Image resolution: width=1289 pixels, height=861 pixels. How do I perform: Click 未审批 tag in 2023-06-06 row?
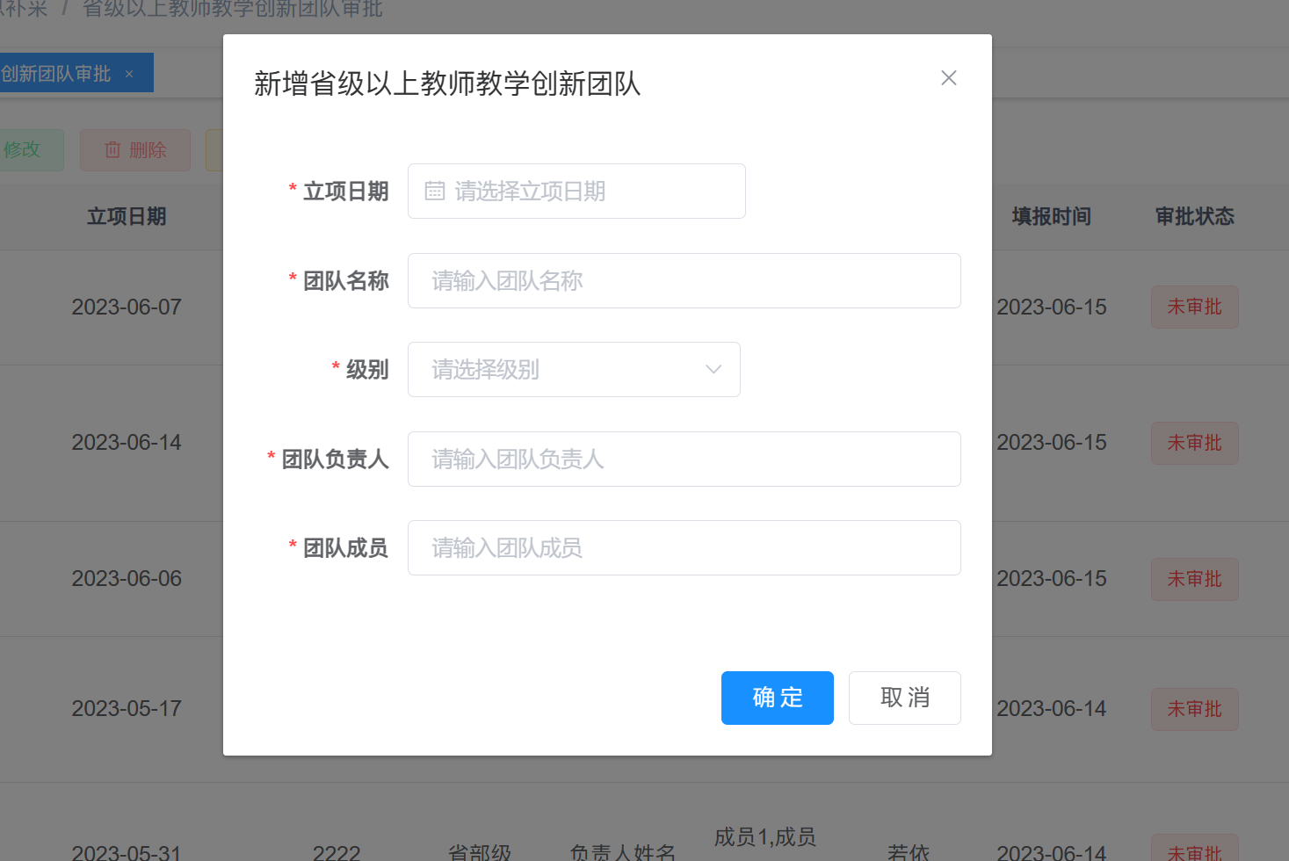tap(1194, 579)
